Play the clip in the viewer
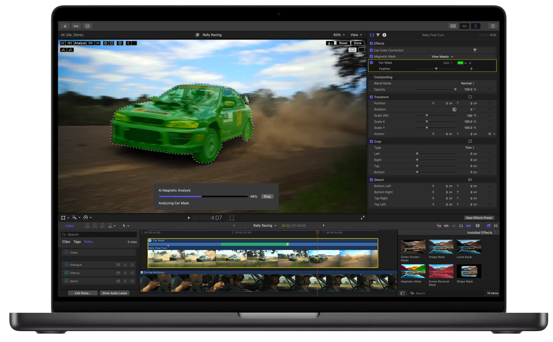Screen dimensions: 553x342 [189, 218]
